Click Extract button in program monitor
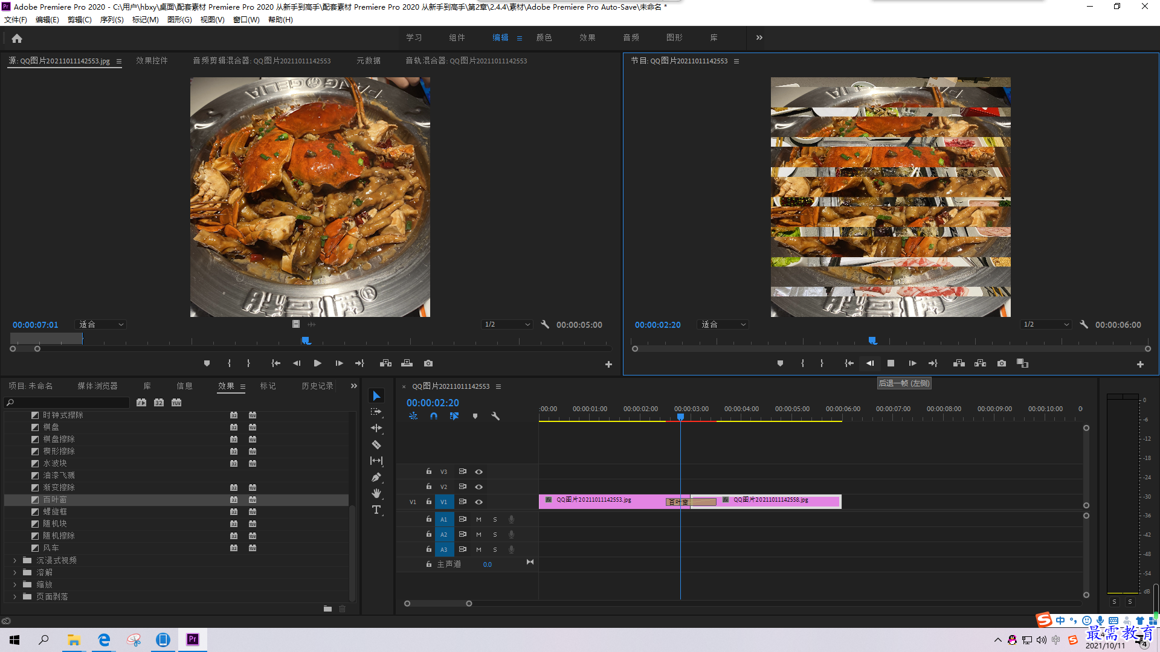 [x=981, y=363]
